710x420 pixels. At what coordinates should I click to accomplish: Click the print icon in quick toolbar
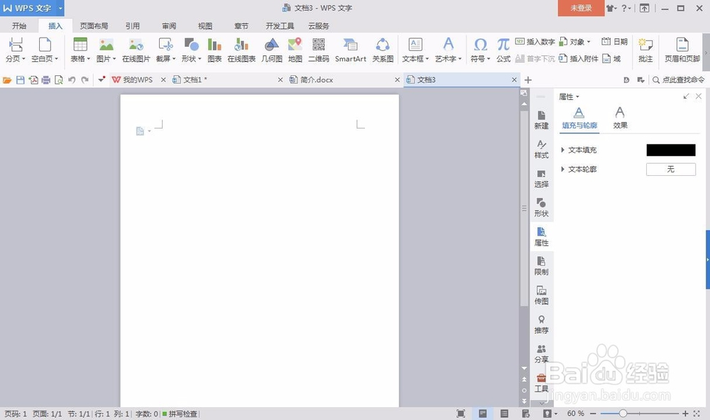(x=45, y=80)
